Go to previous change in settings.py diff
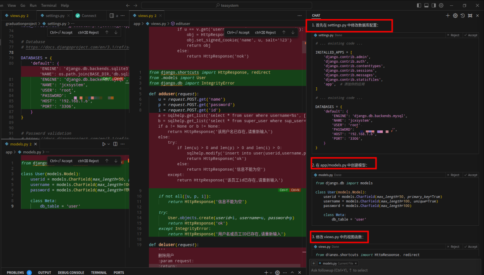The image size is (484, 275). point(107,32)
